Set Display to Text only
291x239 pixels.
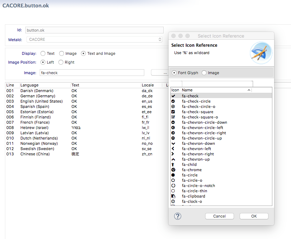[43, 53]
